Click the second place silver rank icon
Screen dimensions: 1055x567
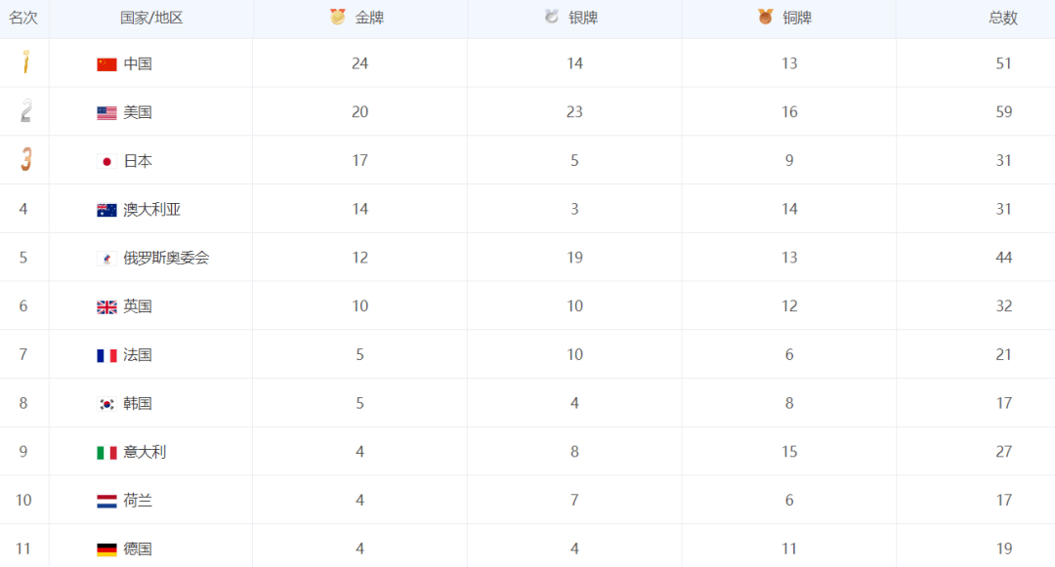click(25, 111)
